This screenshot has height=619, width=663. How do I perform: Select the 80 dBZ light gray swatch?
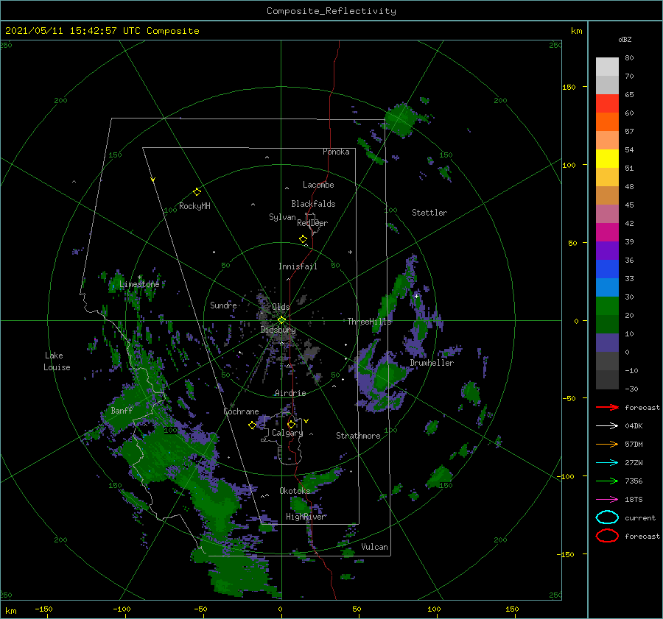pos(607,66)
